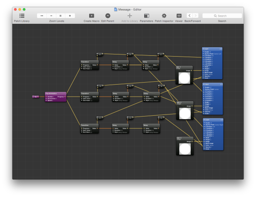
Task: Click the dot_1 image thumbnail
Action: point(184,77)
